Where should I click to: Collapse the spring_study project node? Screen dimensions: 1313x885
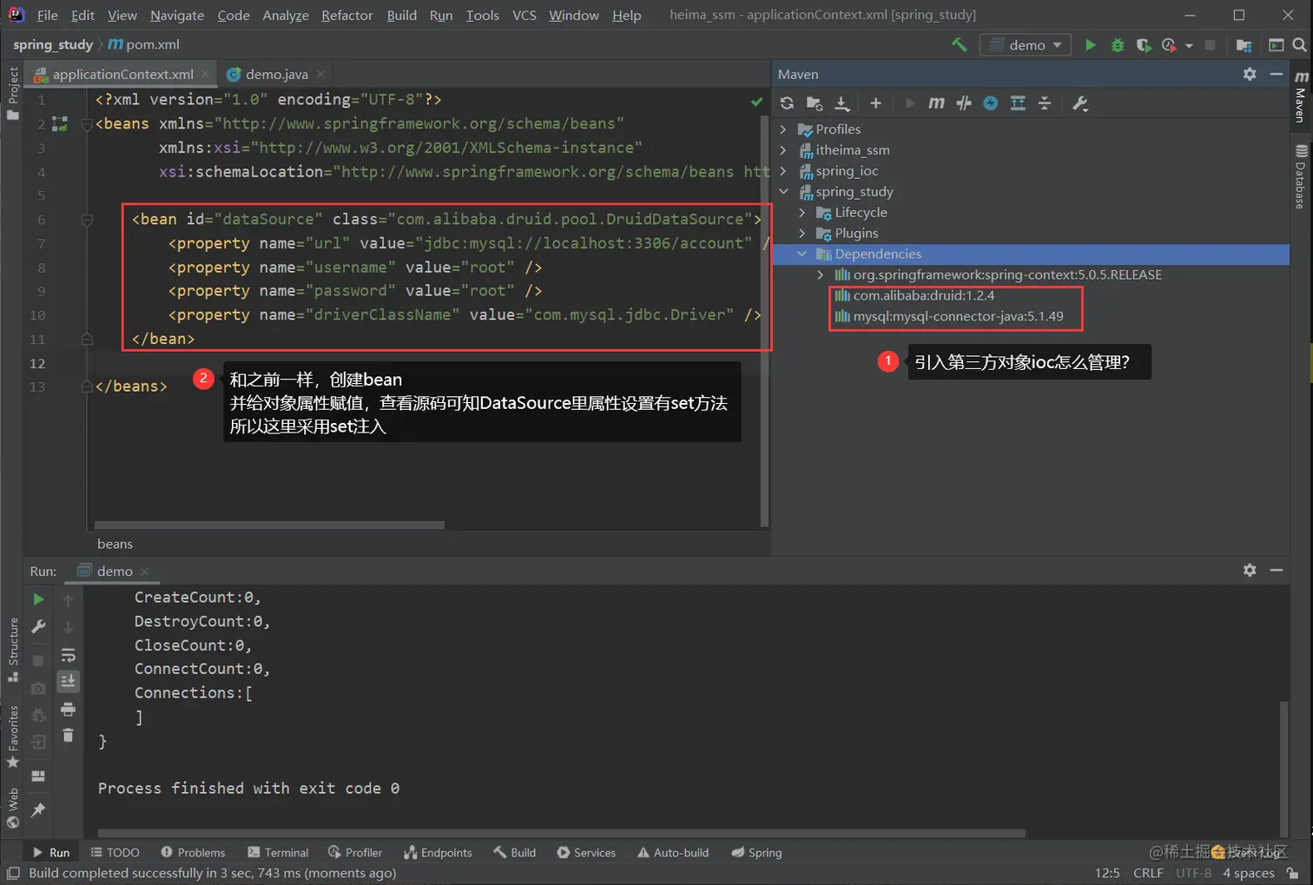pos(783,191)
